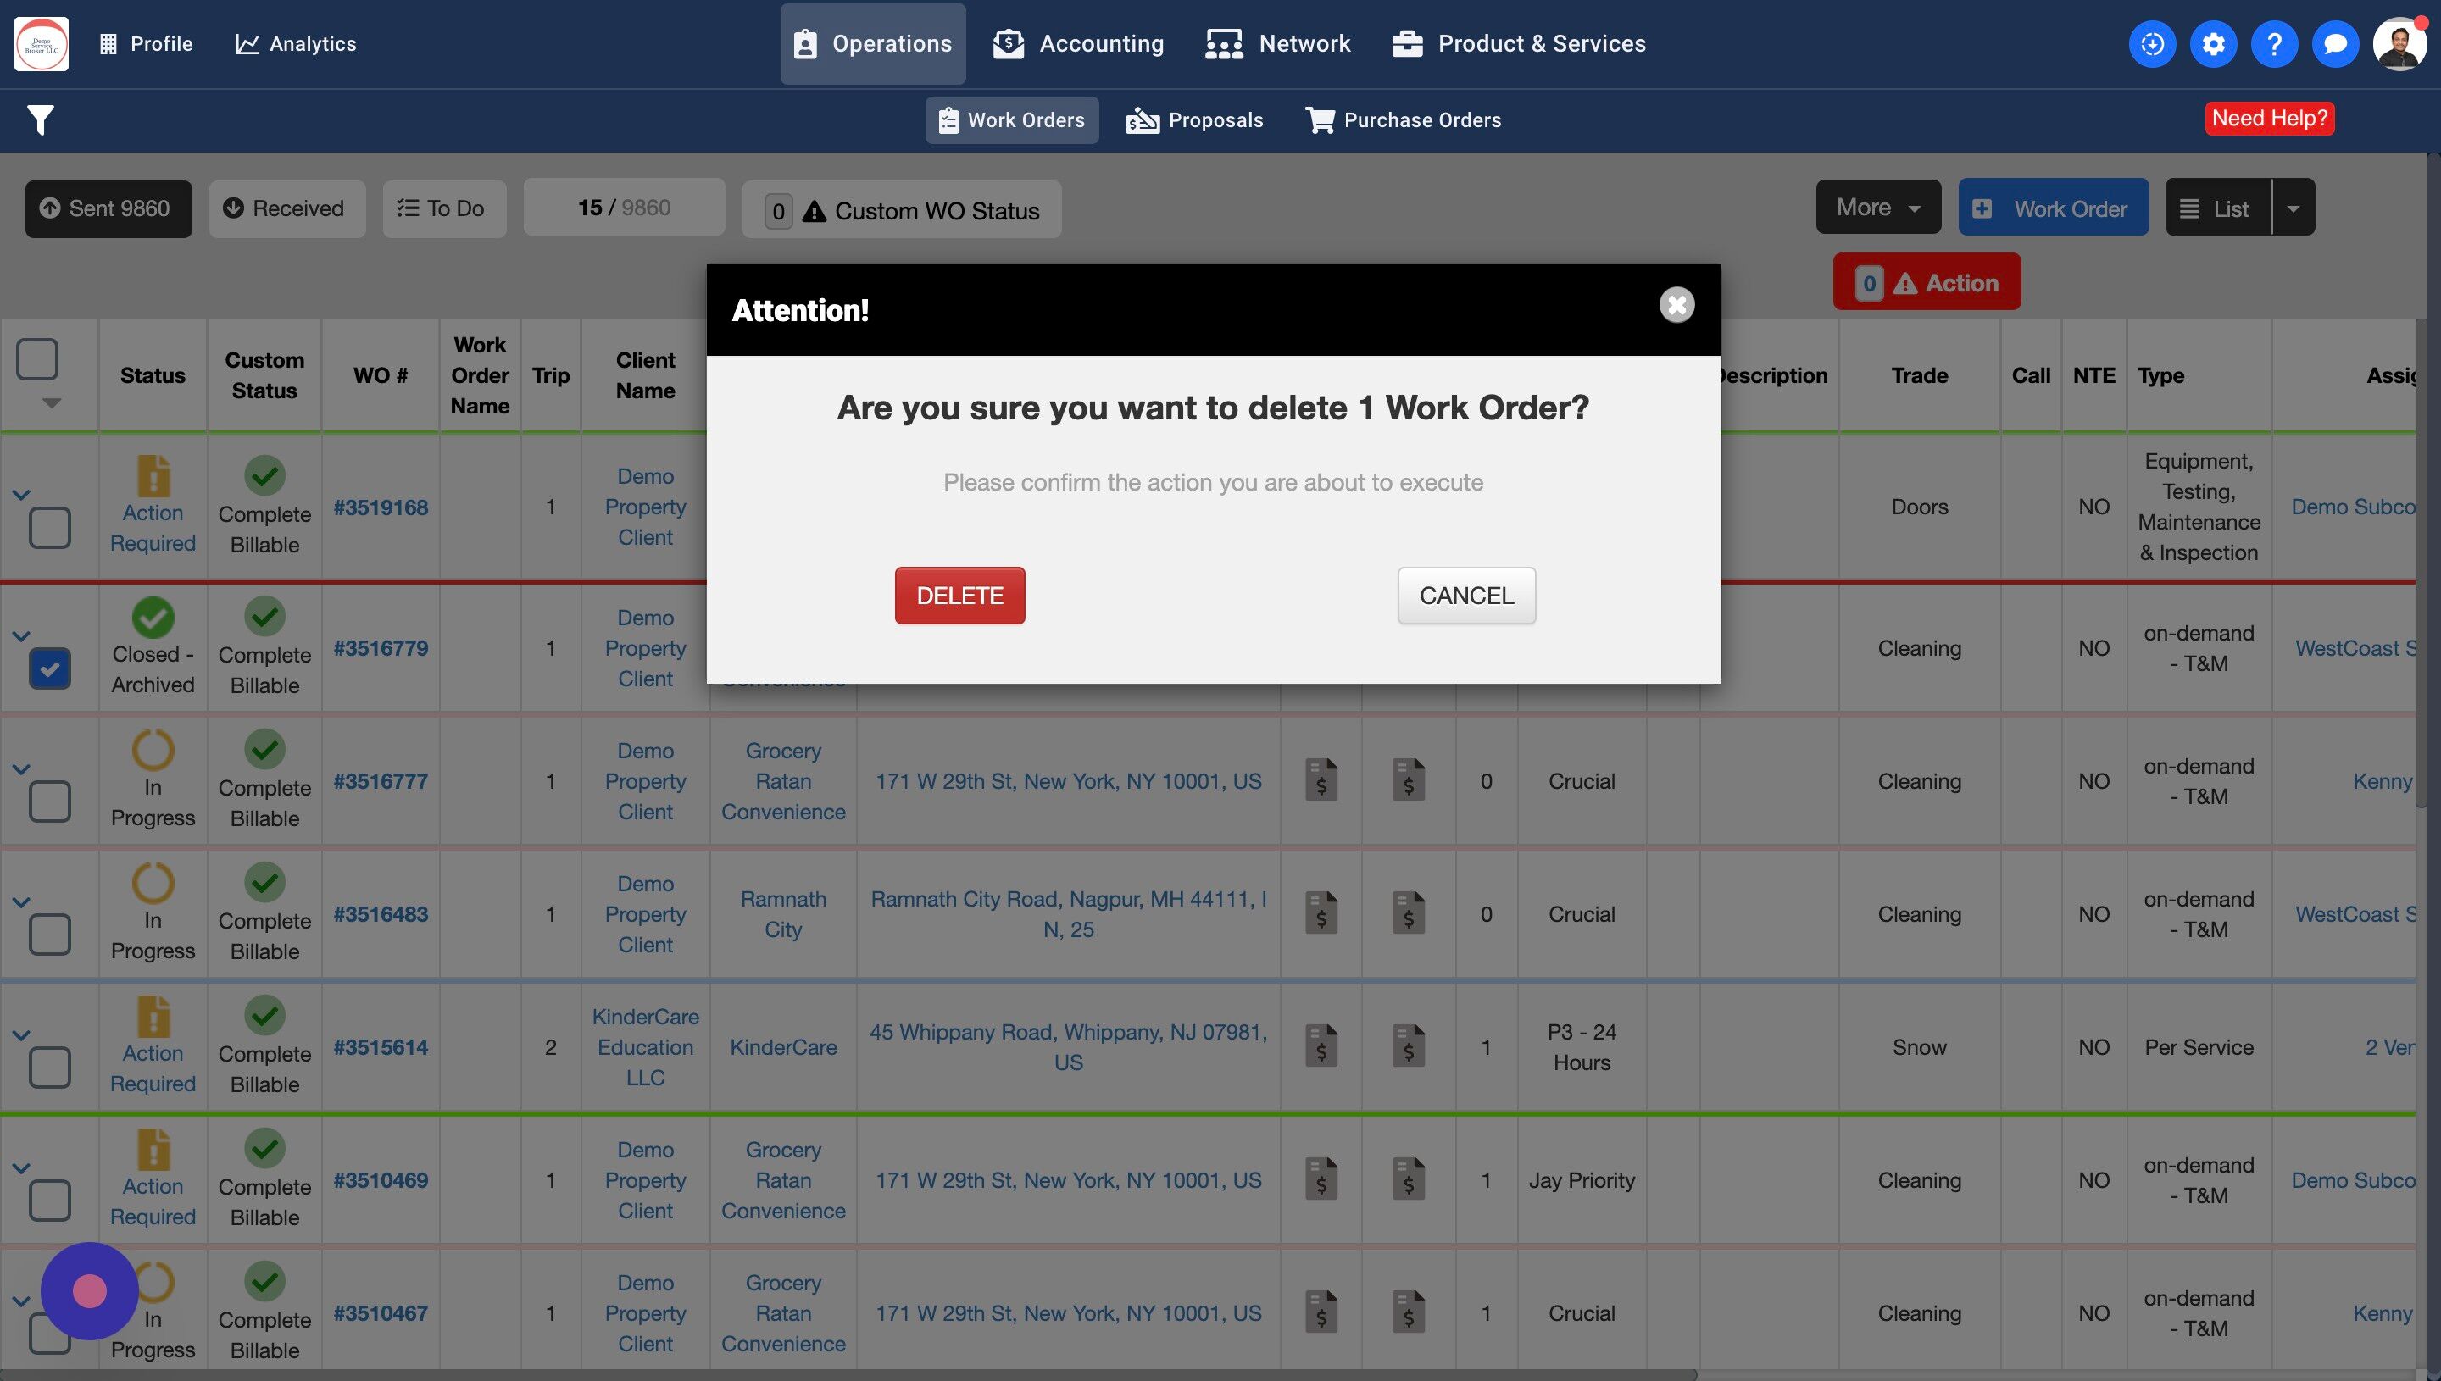Expand row chevron for work order #3516483

point(21,902)
